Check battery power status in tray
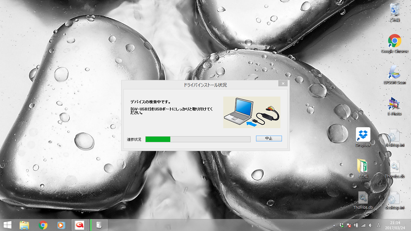This screenshot has width=411, height=231. click(x=356, y=225)
